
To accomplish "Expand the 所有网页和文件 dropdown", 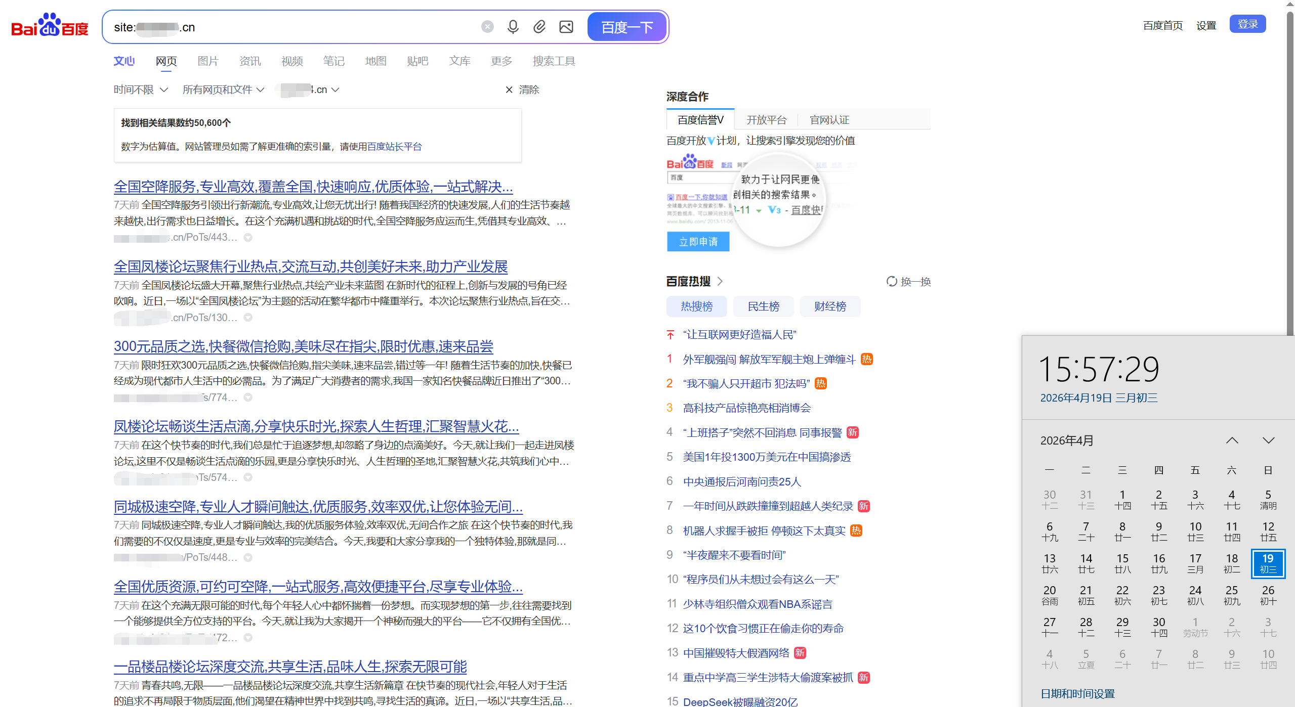I will pyautogui.click(x=224, y=90).
